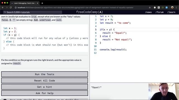Open the Chrome three-dot menu
Image resolution: width=179 pixels, height=100 pixels.
pyautogui.click(x=176, y=7)
